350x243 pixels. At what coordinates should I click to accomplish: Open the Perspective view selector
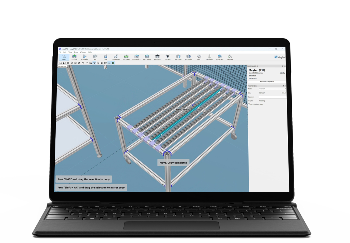pos(62,66)
